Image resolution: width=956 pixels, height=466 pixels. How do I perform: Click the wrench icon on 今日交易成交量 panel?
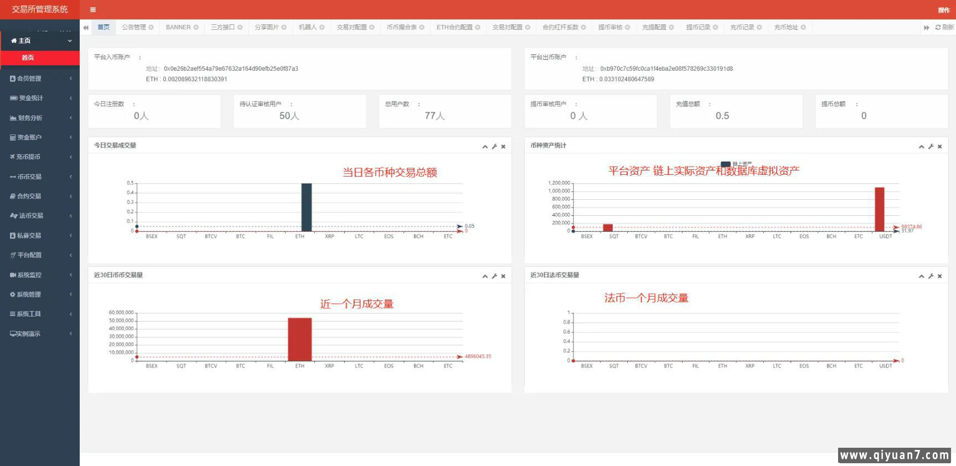494,147
